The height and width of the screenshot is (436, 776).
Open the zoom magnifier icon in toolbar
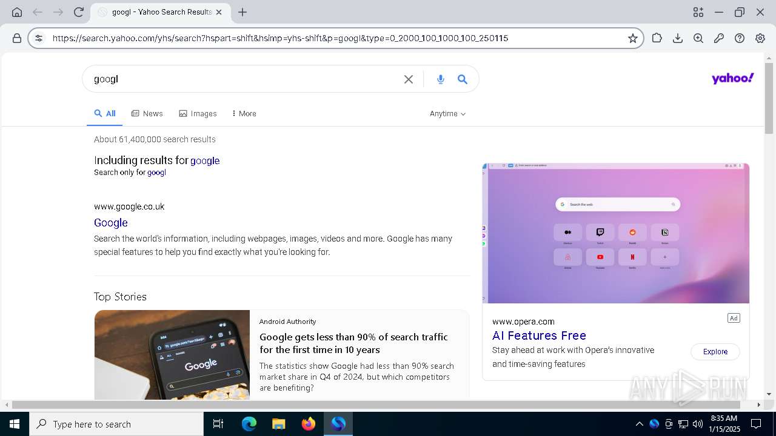(x=698, y=38)
